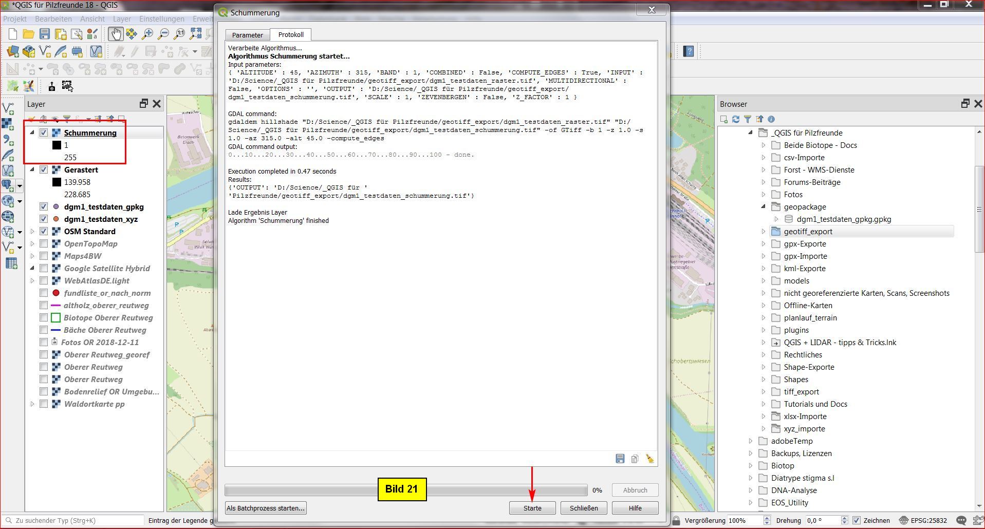Collapse the Gerastert layer legend
The width and height of the screenshot is (985, 529).
(x=32, y=169)
